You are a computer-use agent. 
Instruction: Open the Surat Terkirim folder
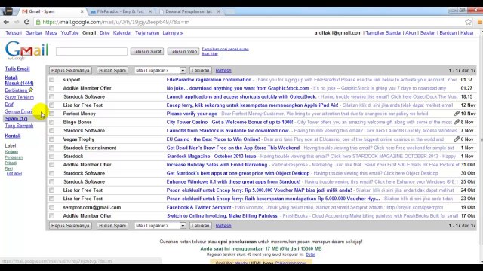point(20,97)
